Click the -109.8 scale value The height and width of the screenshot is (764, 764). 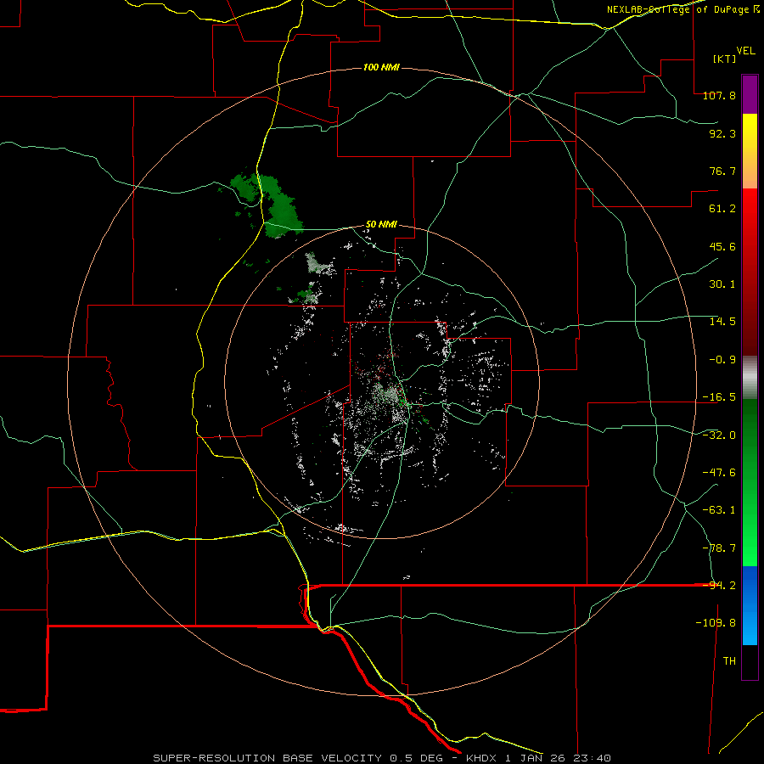716,623
